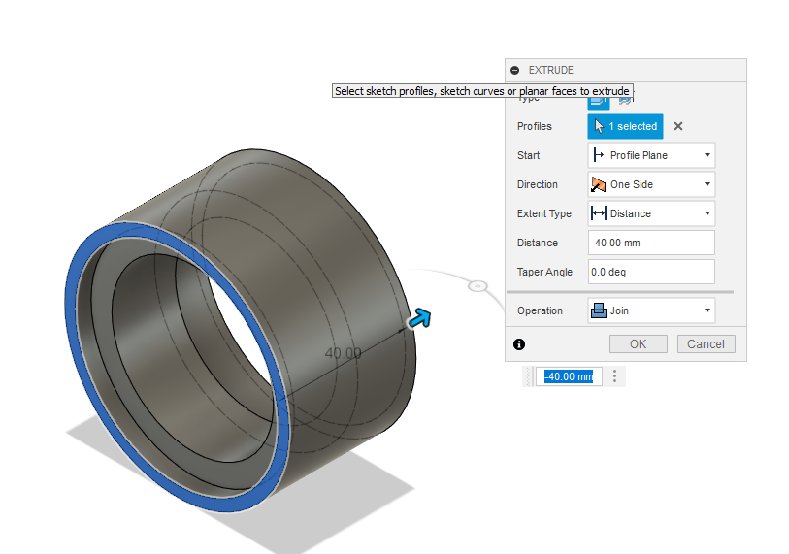The width and height of the screenshot is (789, 554).
Task: Open the Direction dropdown showing One Side
Action: [651, 184]
